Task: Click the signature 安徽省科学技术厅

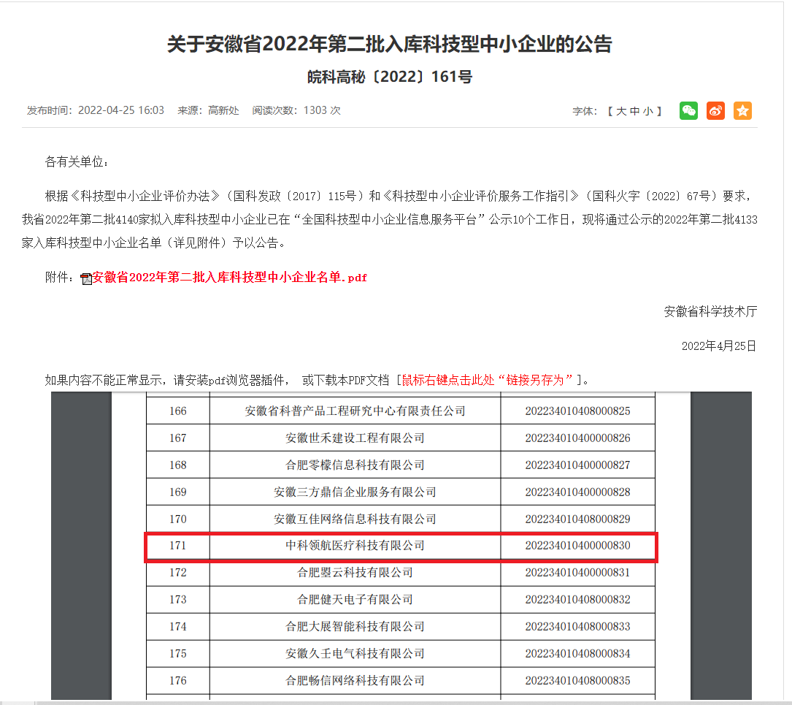Action: coord(710,311)
